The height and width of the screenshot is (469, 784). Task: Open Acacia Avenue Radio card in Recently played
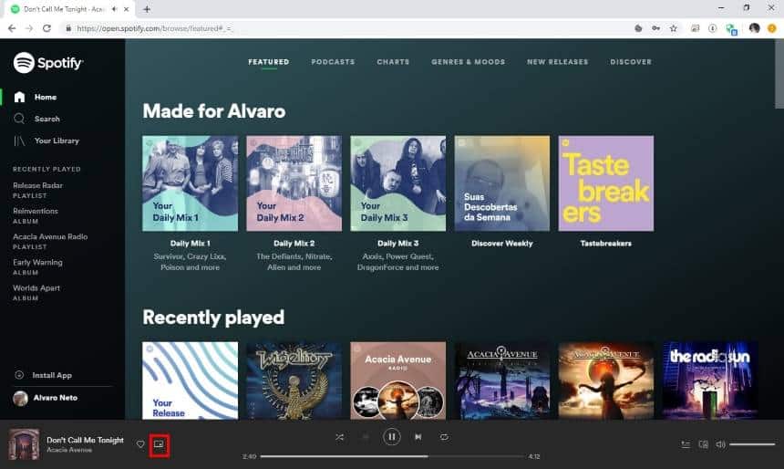coord(398,380)
